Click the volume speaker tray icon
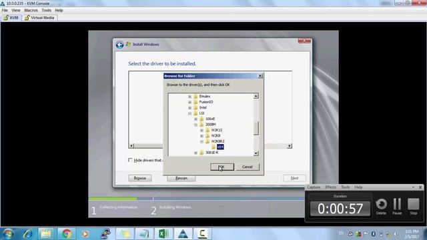427x240 pixels. (395, 234)
